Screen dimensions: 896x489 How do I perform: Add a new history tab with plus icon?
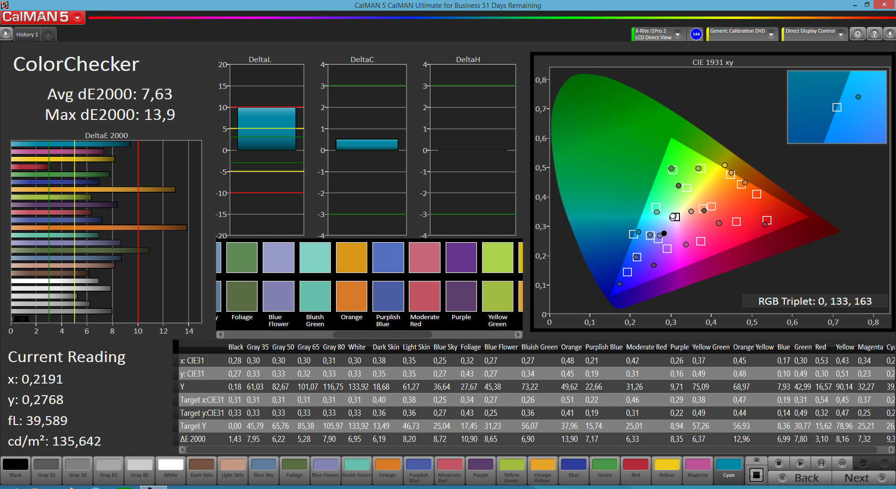click(x=48, y=35)
